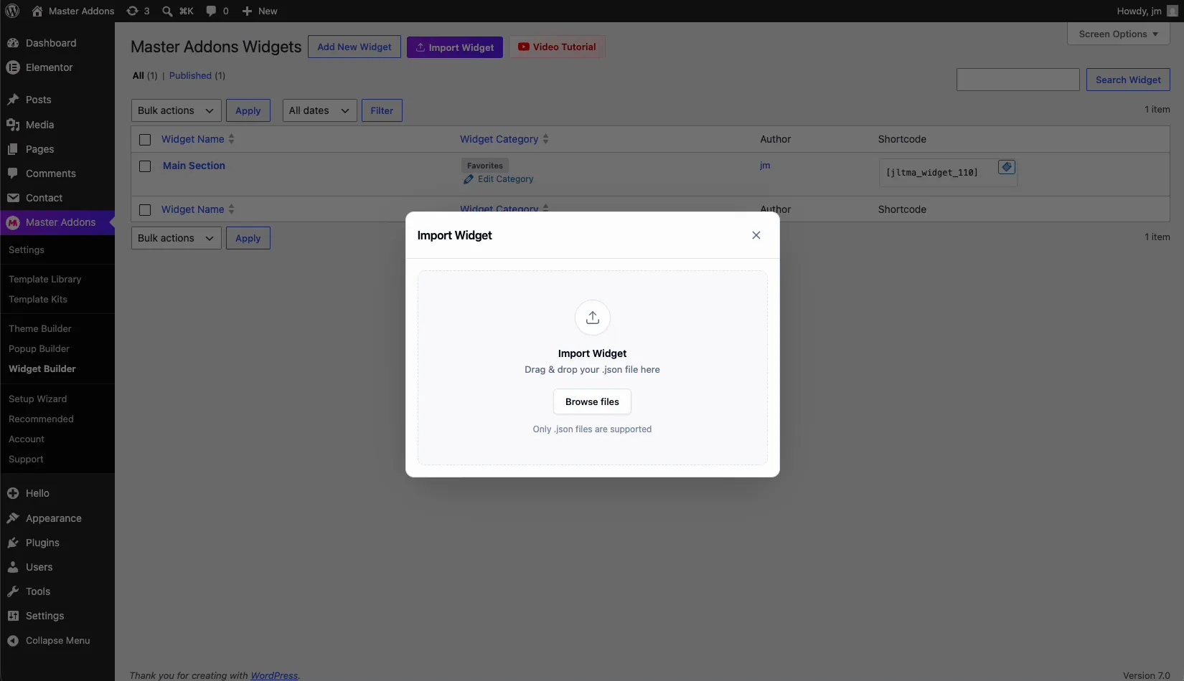Click the Edit Category pencil icon
1184x681 pixels.
click(x=469, y=179)
